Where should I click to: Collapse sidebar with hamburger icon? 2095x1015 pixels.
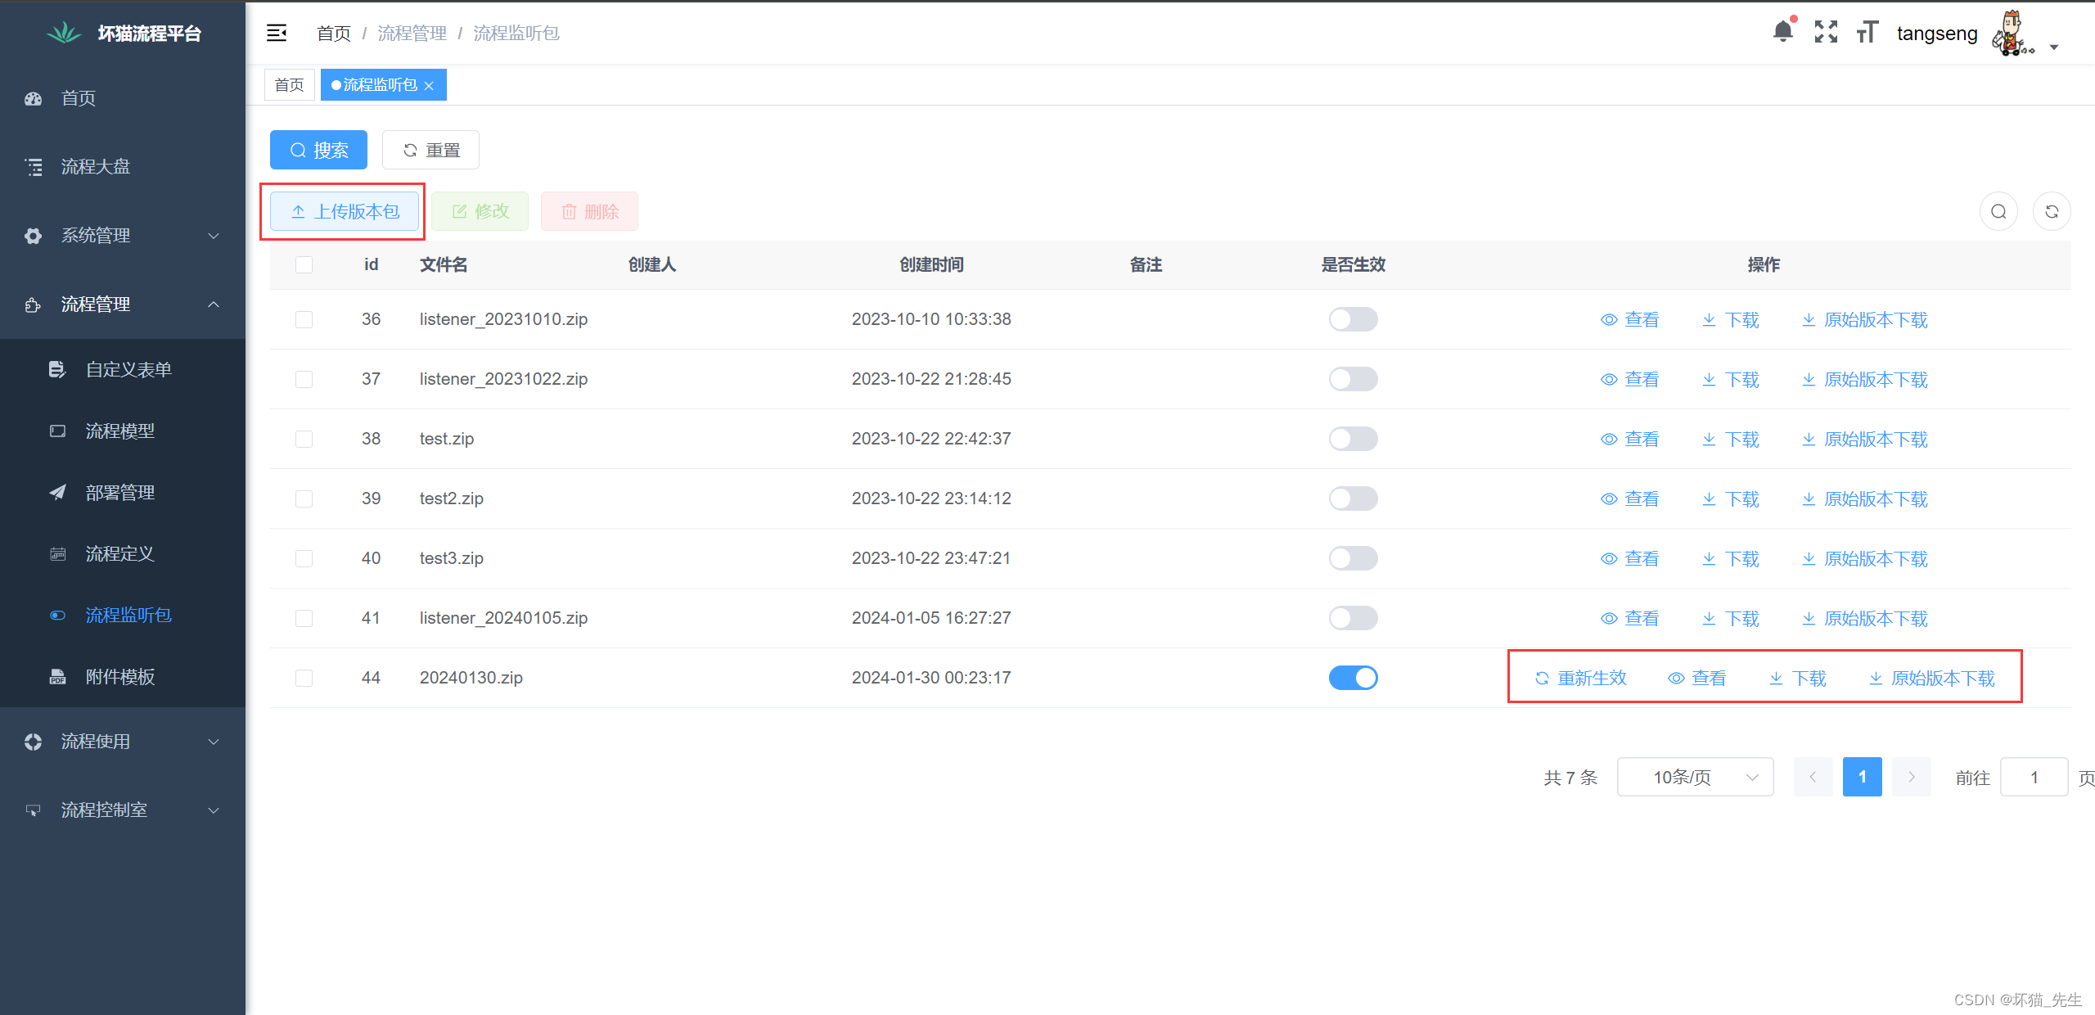tap(277, 33)
